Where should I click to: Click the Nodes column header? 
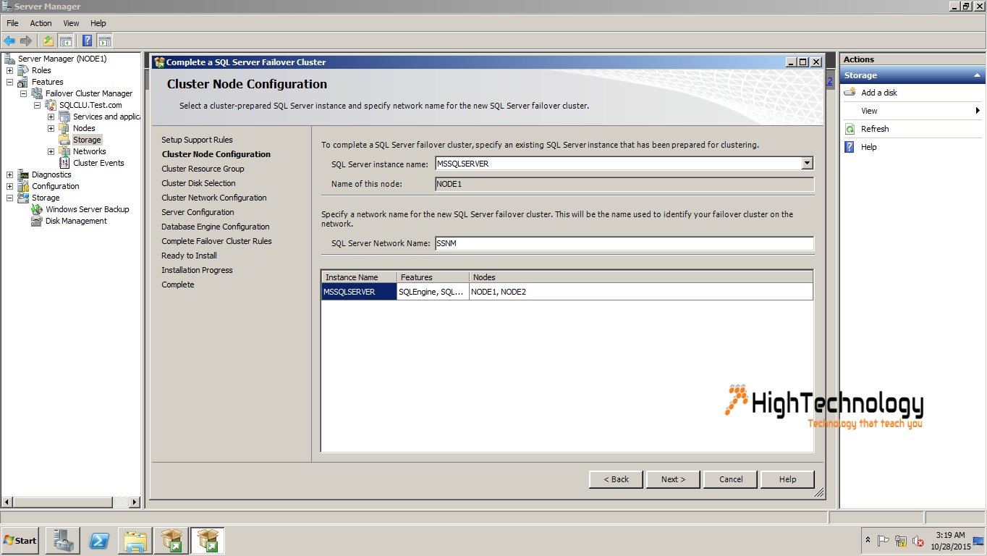click(x=641, y=277)
